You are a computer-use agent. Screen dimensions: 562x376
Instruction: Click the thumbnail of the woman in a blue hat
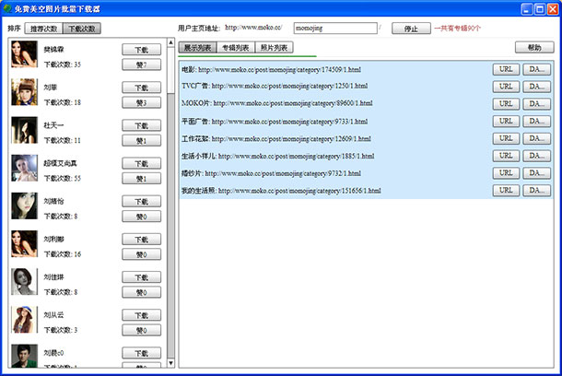coord(24,320)
